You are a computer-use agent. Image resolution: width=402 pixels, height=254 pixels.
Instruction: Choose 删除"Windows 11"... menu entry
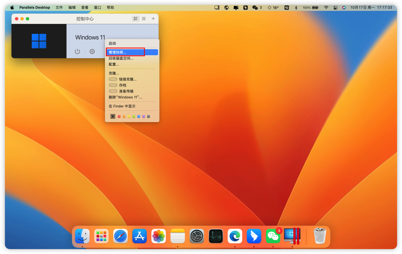coord(132,97)
